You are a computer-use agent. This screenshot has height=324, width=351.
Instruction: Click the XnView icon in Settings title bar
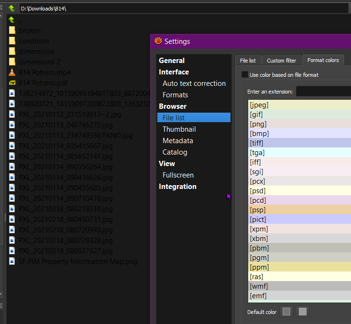[x=158, y=42]
